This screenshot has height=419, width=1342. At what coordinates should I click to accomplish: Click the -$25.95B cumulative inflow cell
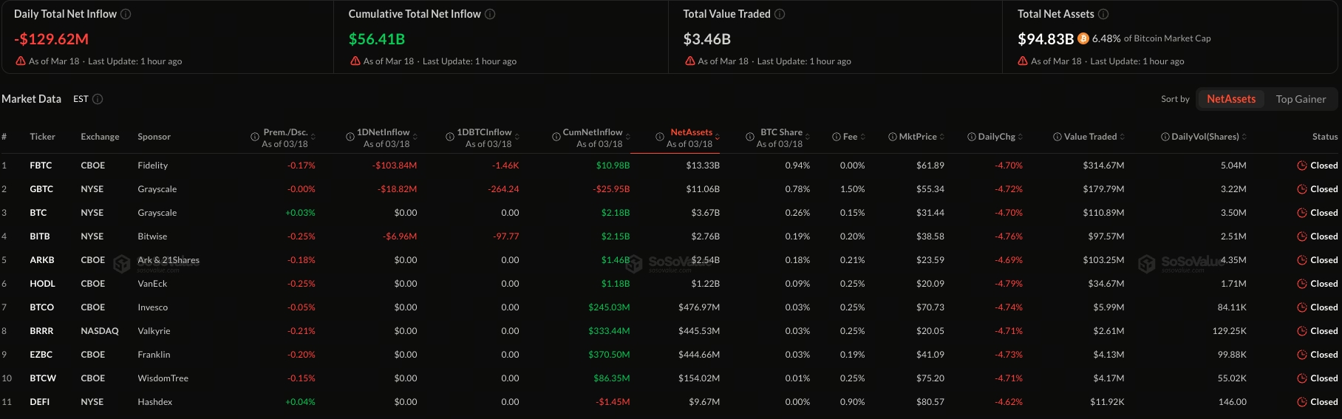pyautogui.click(x=611, y=189)
